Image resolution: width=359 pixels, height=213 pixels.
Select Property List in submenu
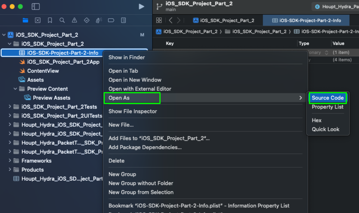tap(328, 107)
